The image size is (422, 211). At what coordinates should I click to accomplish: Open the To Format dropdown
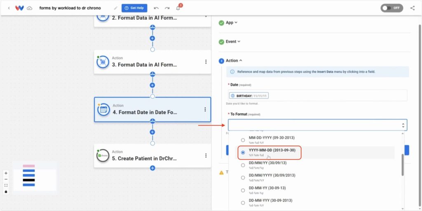click(318, 125)
